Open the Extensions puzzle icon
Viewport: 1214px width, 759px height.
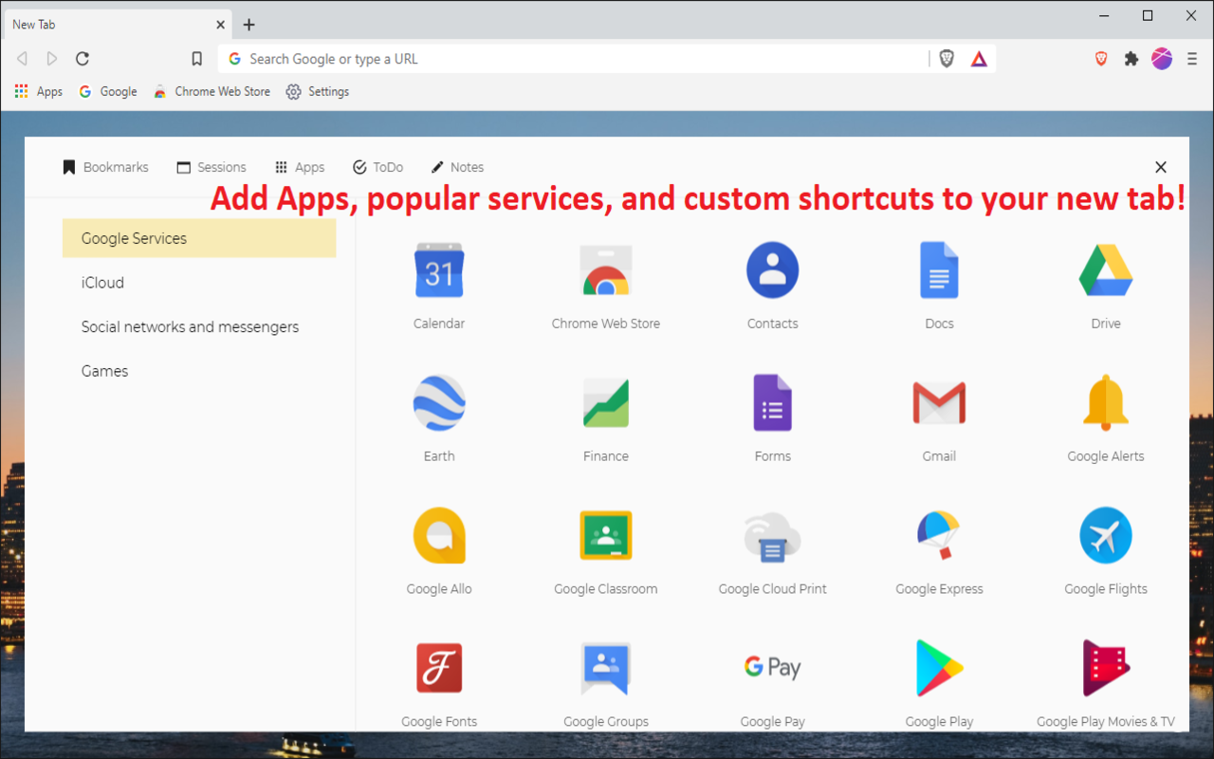point(1131,59)
